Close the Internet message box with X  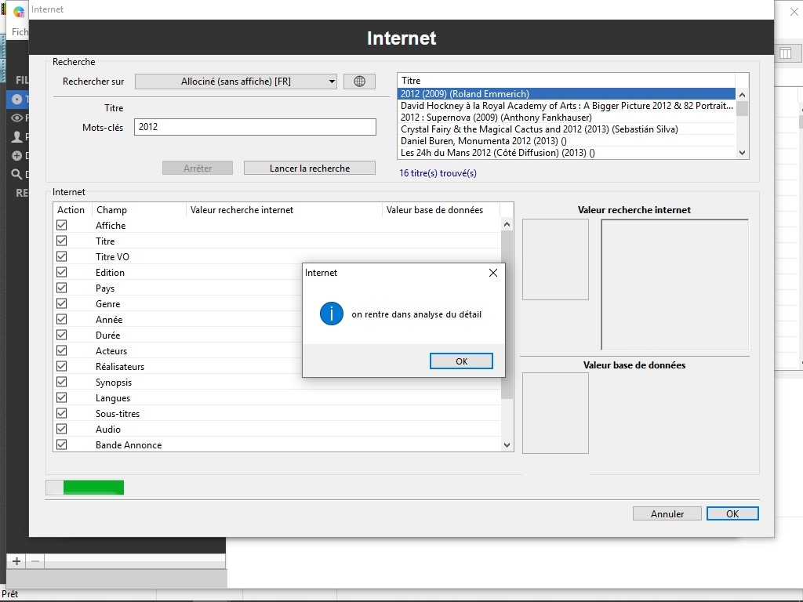coord(492,273)
